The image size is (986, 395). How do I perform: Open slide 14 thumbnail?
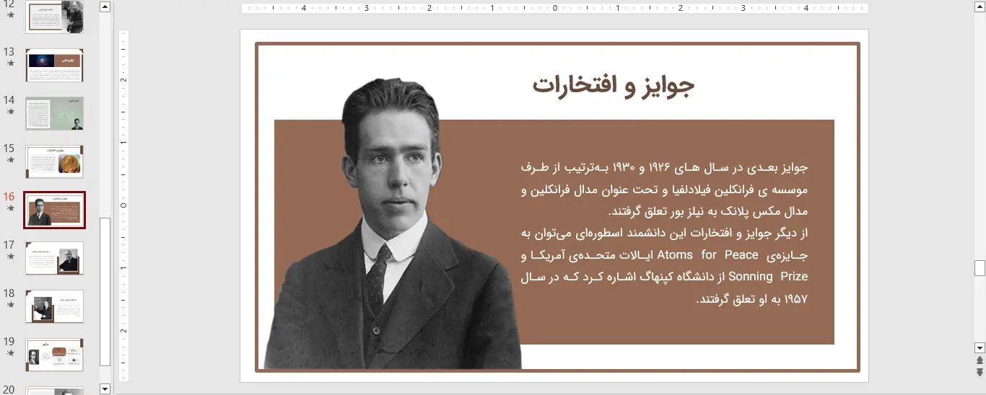tap(55, 113)
